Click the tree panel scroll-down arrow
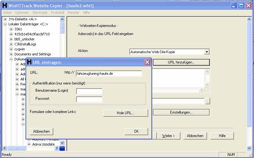The image size is (254, 158). pyautogui.click(x=62, y=143)
